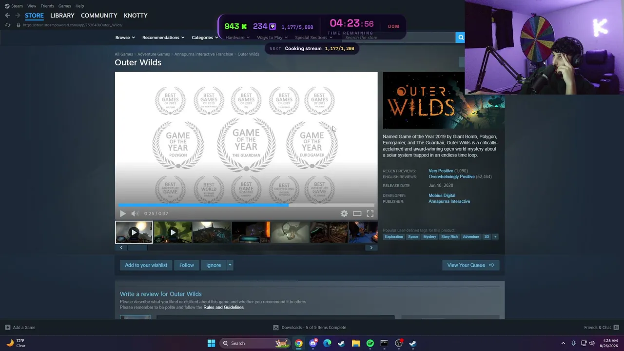Click View Your Queue
The height and width of the screenshot is (351, 624).
470,265
